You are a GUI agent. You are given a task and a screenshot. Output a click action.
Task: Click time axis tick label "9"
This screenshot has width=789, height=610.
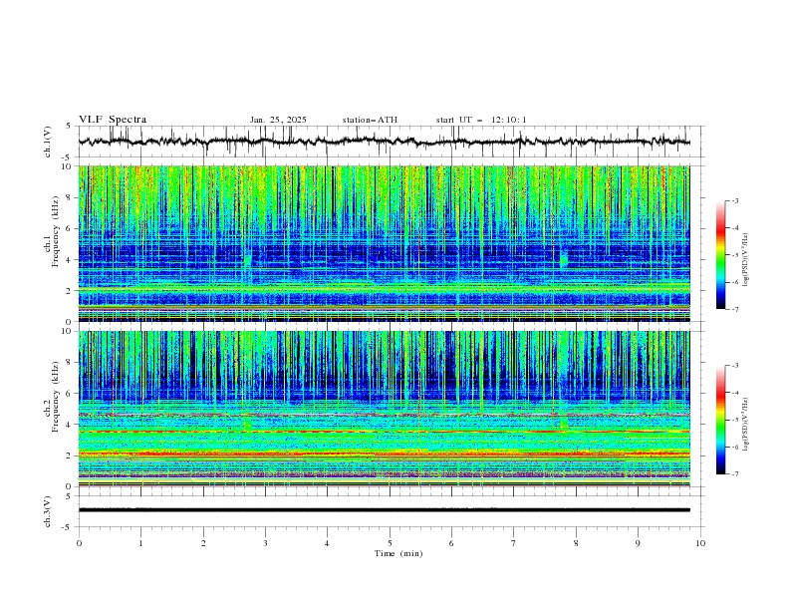(x=638, y=543)
